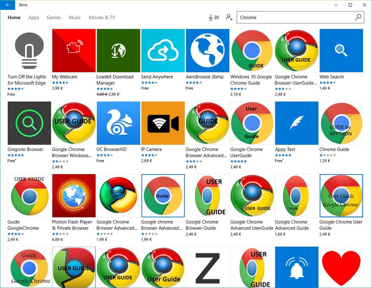Viewport: 372px width, 288px height.
Task: Click the 6,89 € Photon Flash Player price
Action: point(57,239)
